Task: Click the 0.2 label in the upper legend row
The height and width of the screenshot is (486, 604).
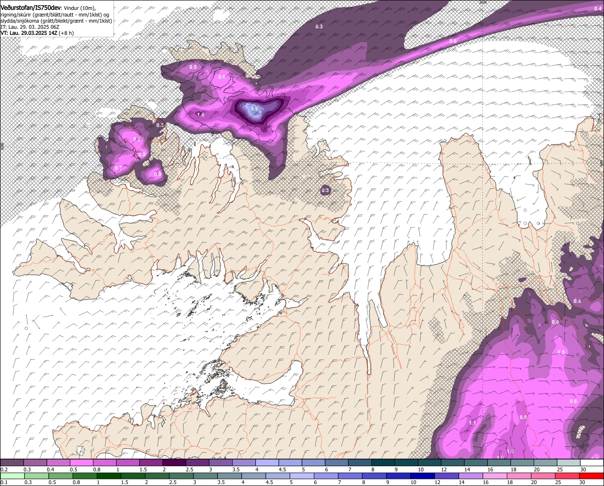Action: coord(4,469)
